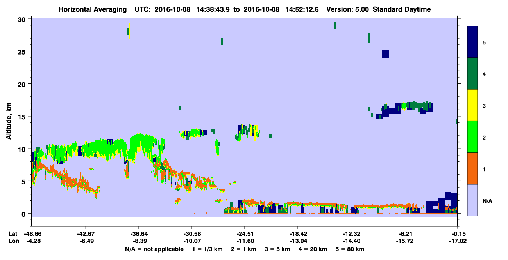Click the altitude tick label 20
Viewport: 508px width, 260px height.
[x=22, y=84]
